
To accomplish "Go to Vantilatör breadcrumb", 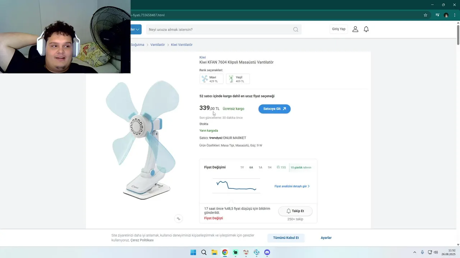I will tap(157, 45).
